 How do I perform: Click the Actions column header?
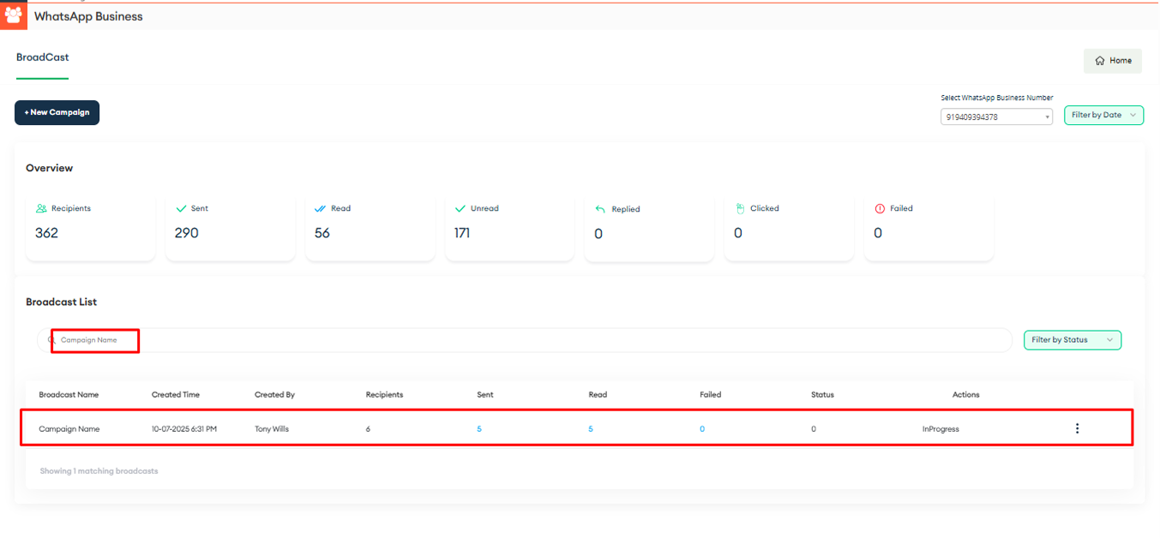pyautogui.click(x=965, y=395)
